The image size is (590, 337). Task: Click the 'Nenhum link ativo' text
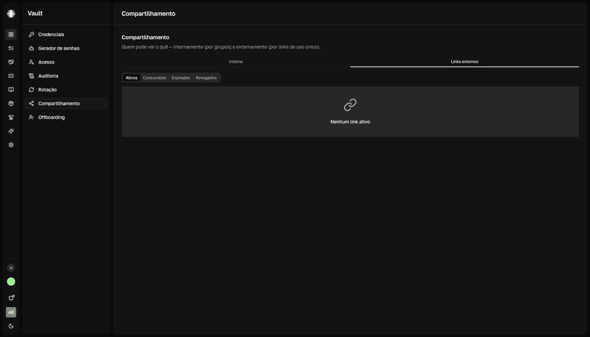pyautogui.click(x=350, y=122)
